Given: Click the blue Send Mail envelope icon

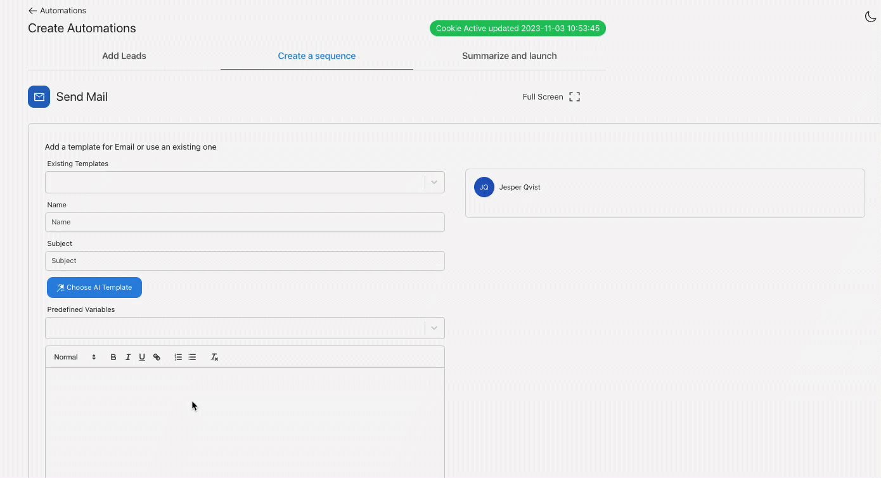Looking at the screenshot, I should pyautogui.click(x=39, y=96).
